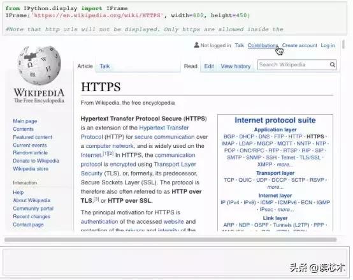The width and height of the screenshot is (353, 280).
Task: Click IGMP in the infobox
Action: pos(323,203)
